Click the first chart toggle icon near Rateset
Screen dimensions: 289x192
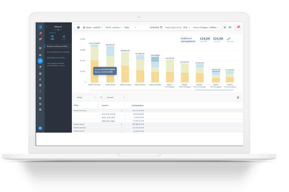(x=225, y=27)
